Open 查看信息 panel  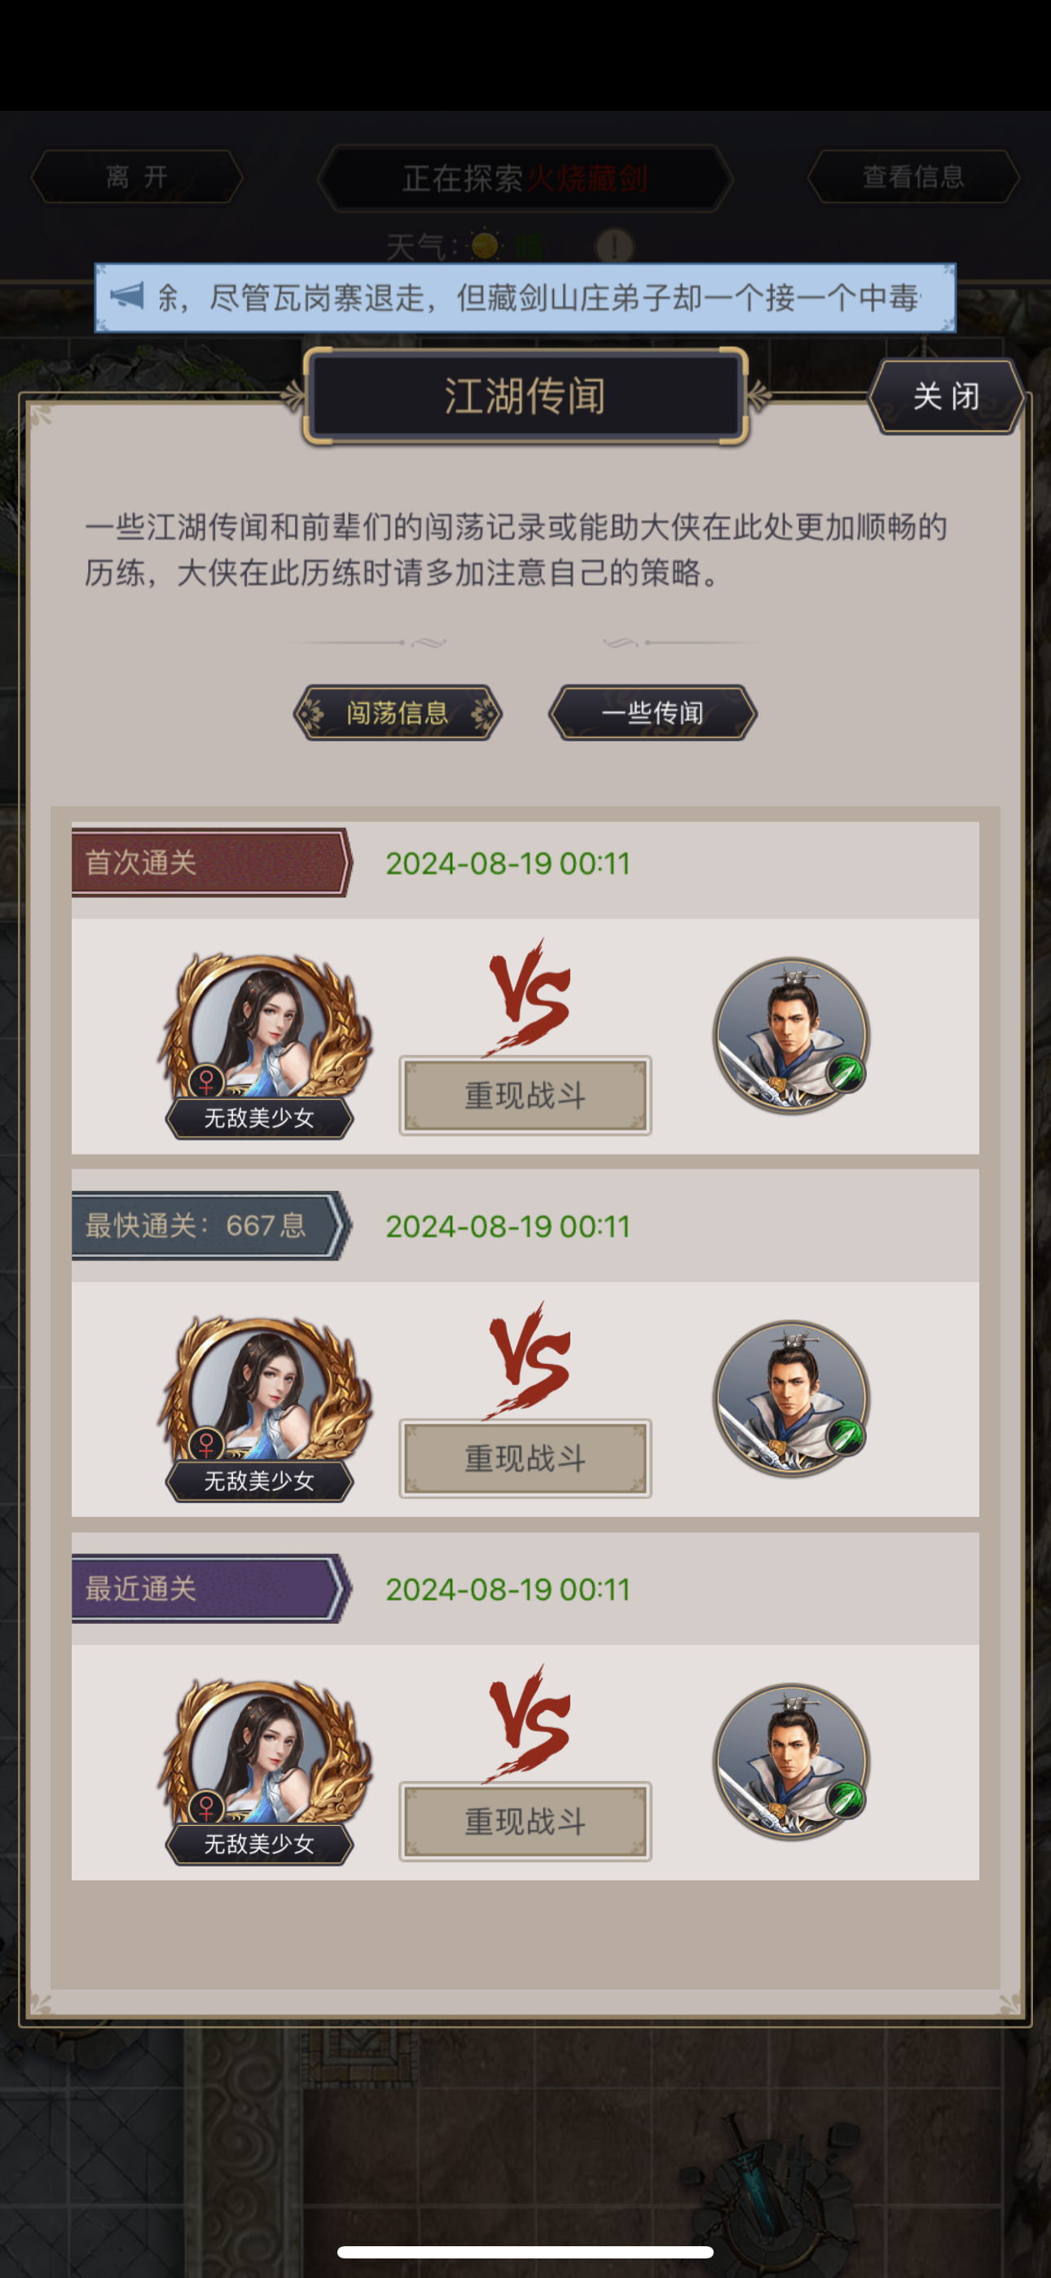[914, 177]
